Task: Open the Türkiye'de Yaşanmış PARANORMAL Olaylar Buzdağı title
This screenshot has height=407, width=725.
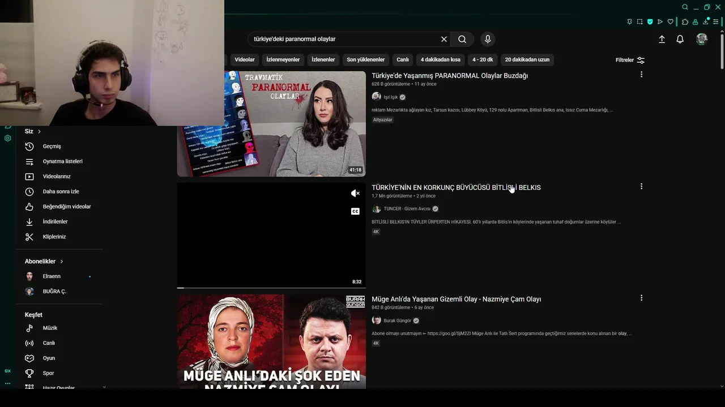Action: point(450,76)
